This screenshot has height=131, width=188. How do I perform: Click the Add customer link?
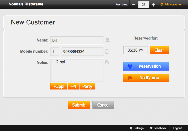(171, 5)
